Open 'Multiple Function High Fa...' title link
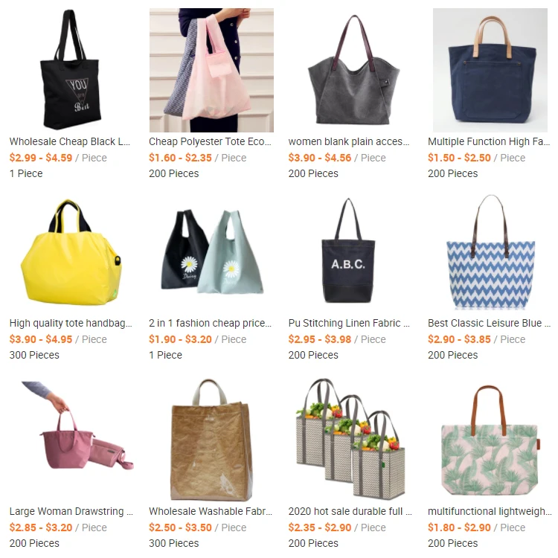This screenshot has height=558, width=558. tap(489, 141)
